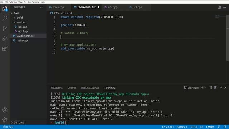Open the Selection menu
Image resolution: width=229 pixels, height=129 pixels.
[x=13, y=2]
